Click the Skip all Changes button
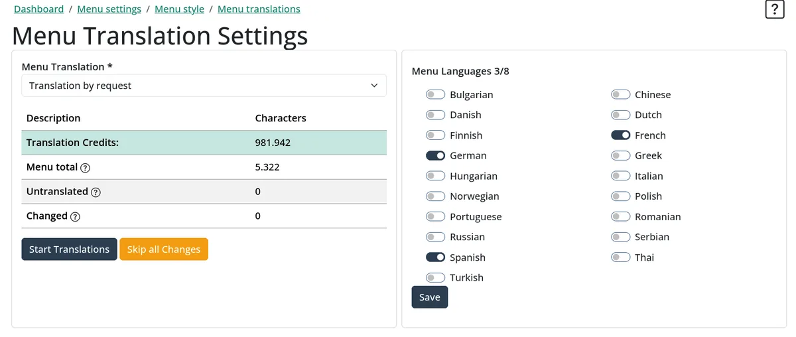This screenshot has width=796, height=337. click(164, 249)
